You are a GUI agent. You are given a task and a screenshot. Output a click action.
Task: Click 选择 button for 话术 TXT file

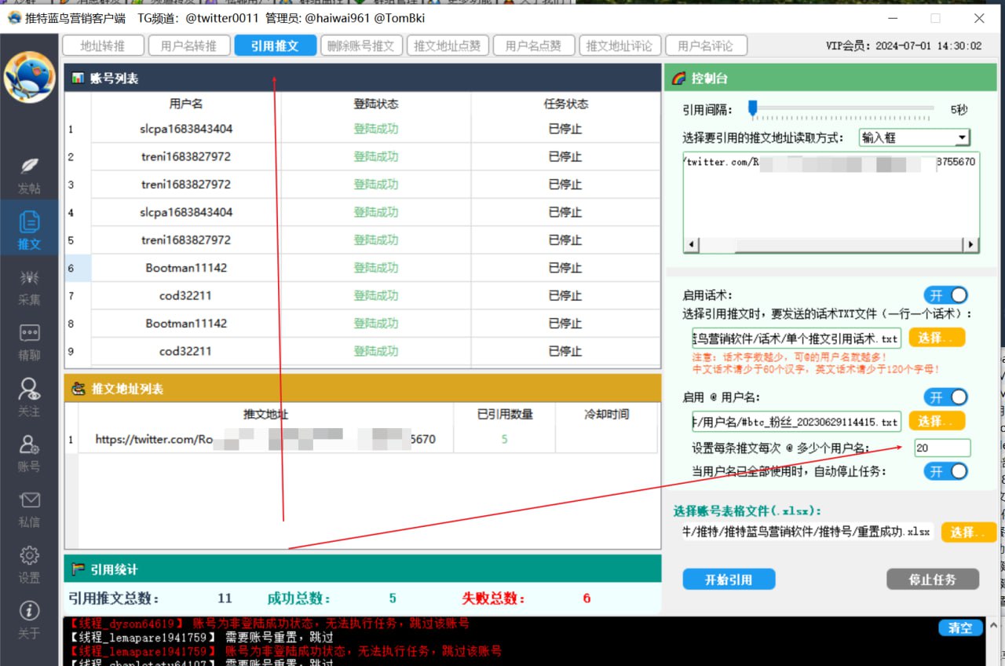[x=937, y=338]
